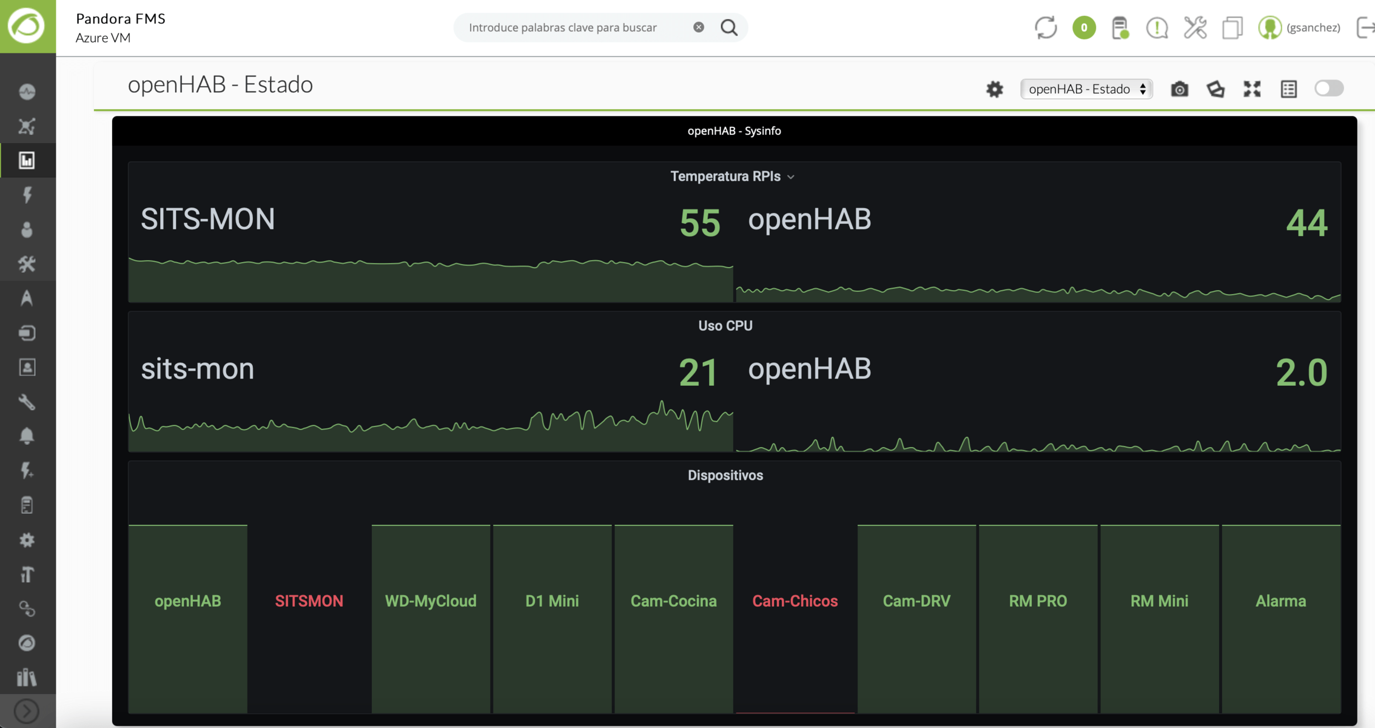Screen dimensions: 1375x728
Task: Open the Events management (bolt with plus) sidebar icon
Action: (27, 470)
